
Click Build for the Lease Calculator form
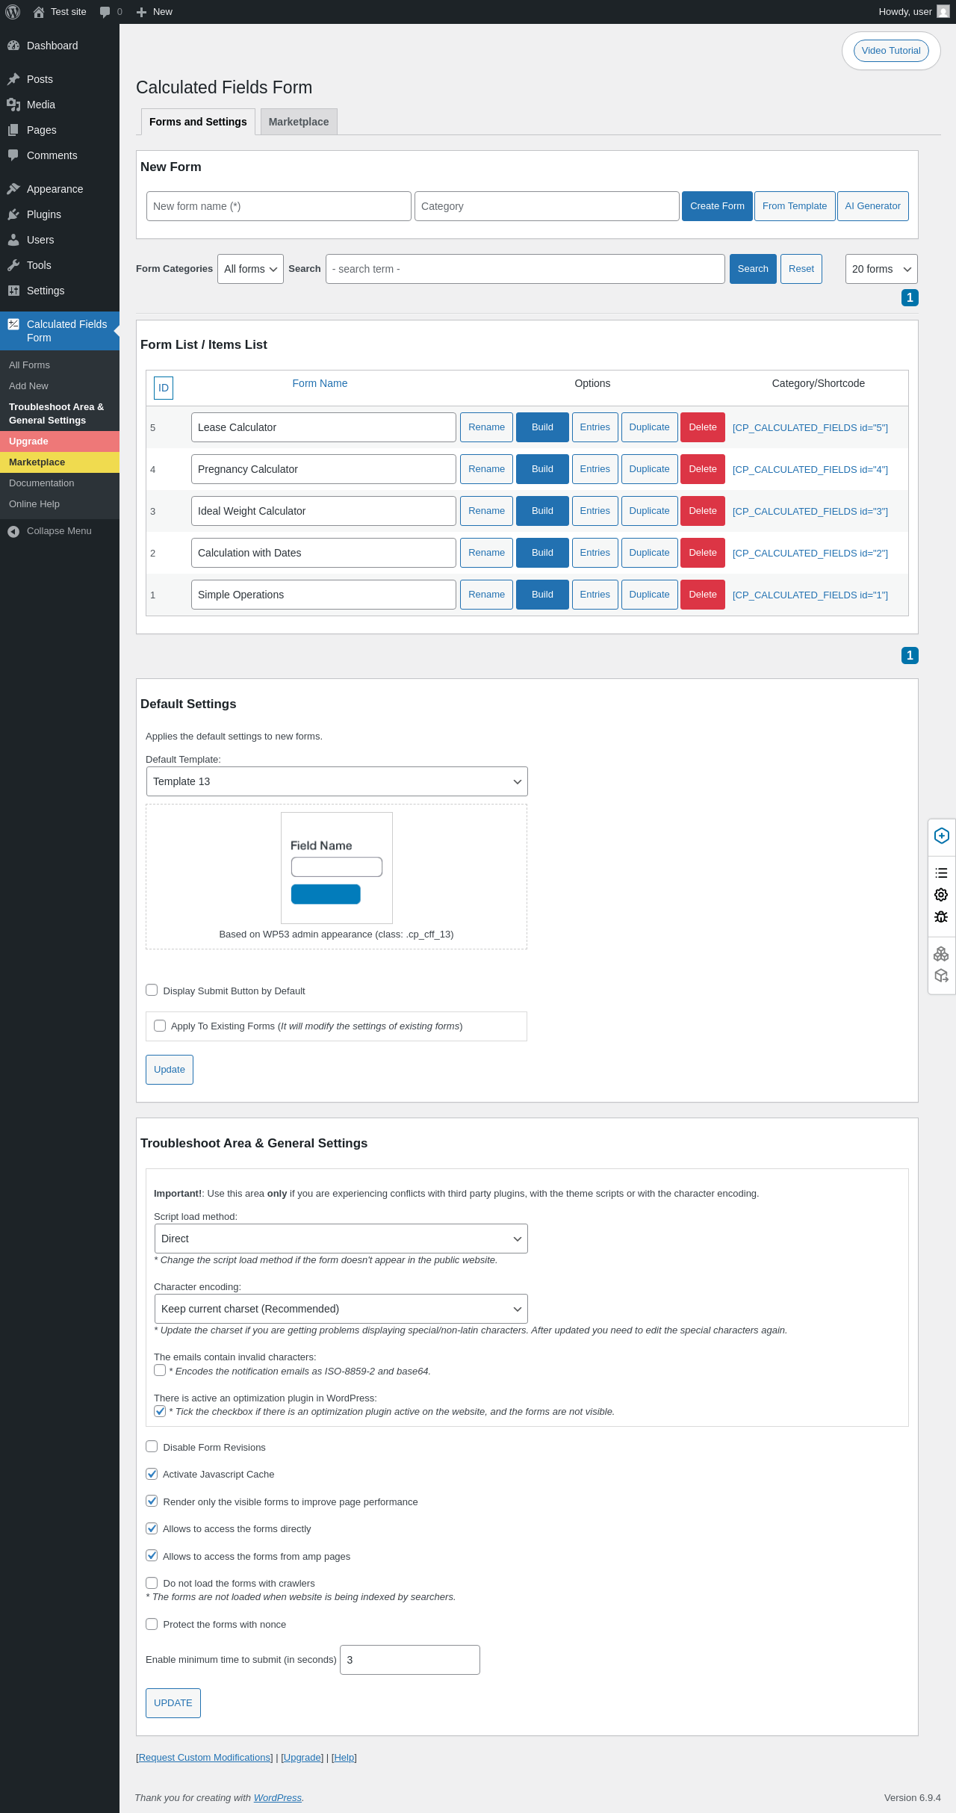(542, 427)
